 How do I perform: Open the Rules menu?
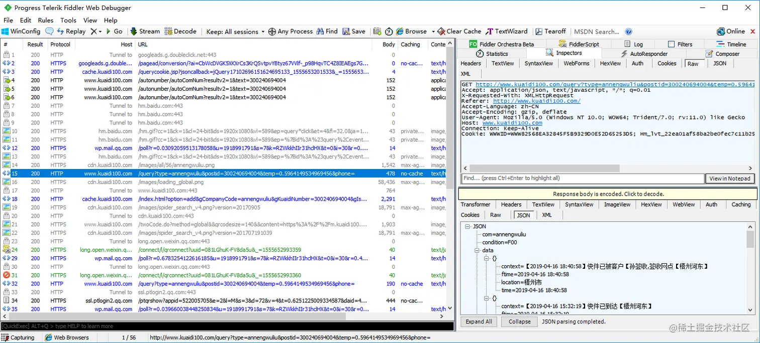45,20
